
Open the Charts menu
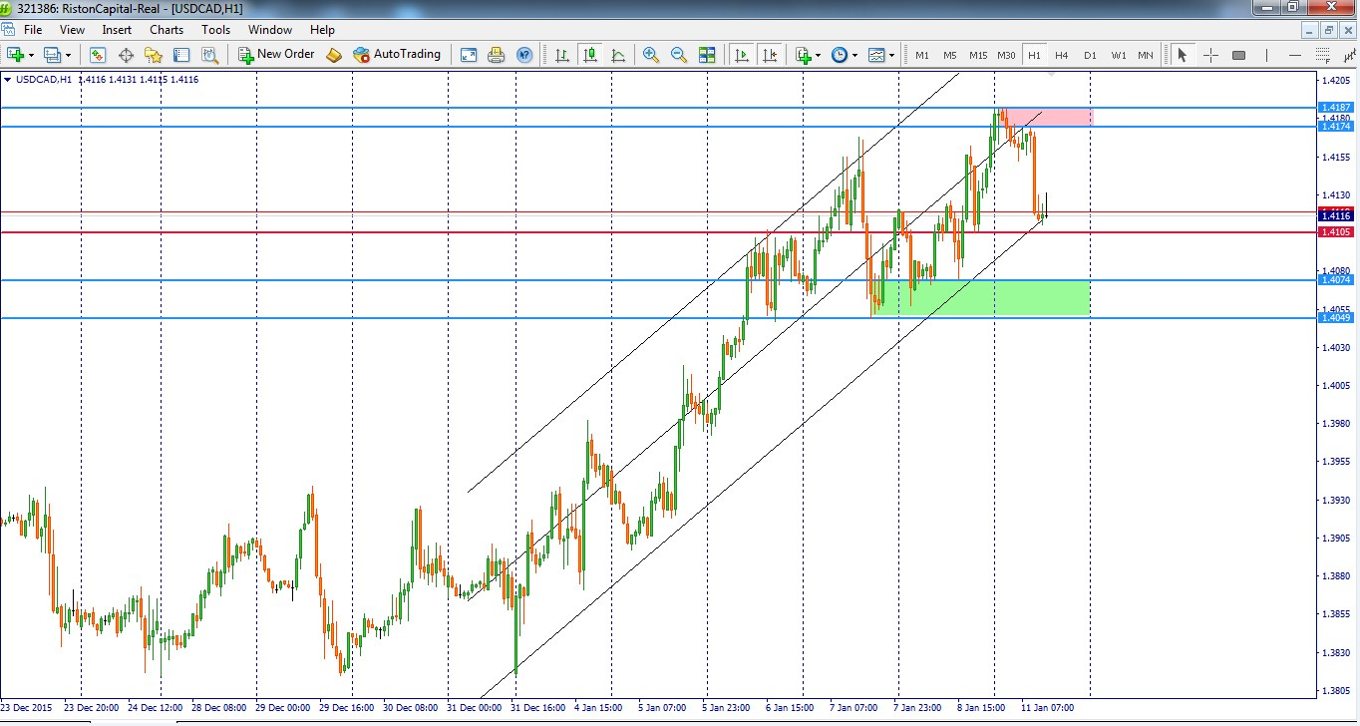tap(167, 30)
